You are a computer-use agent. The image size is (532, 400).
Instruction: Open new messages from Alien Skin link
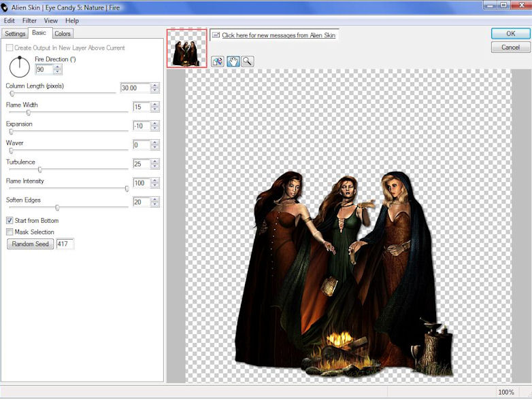click(x=278, y=35)
